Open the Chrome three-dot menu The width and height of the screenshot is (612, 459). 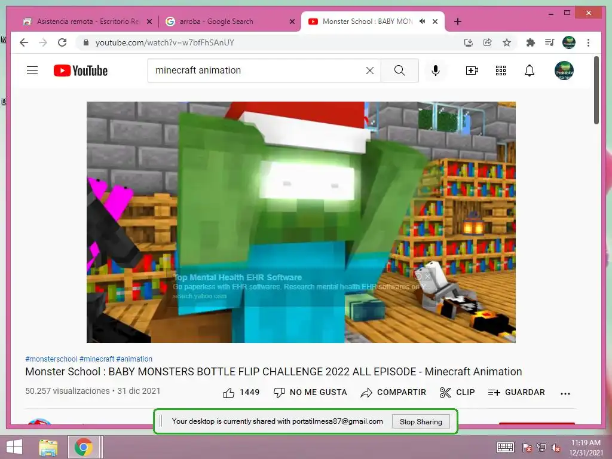click(588, 42)
